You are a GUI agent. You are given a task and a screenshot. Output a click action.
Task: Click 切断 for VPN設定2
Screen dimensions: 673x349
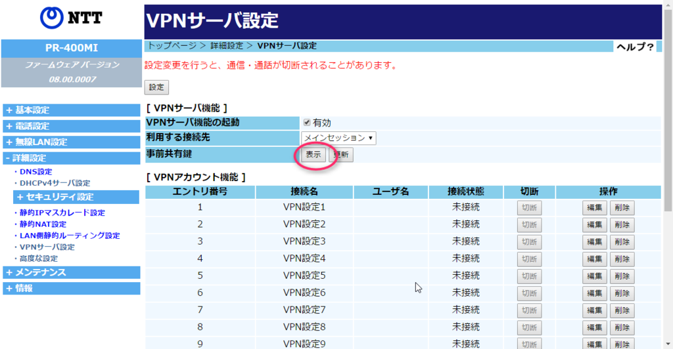click(529, 225)
